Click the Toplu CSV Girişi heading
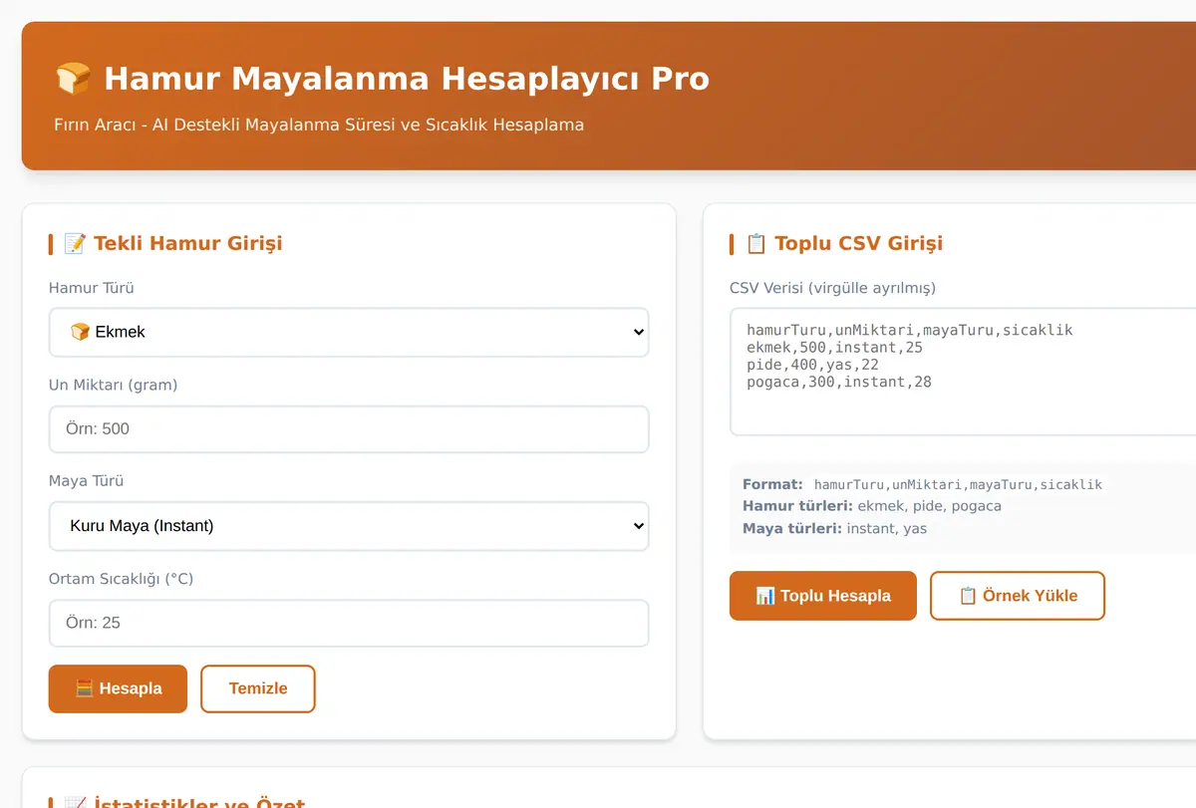The height and width of the screenshot is (808, 1196). pos(858,243)
